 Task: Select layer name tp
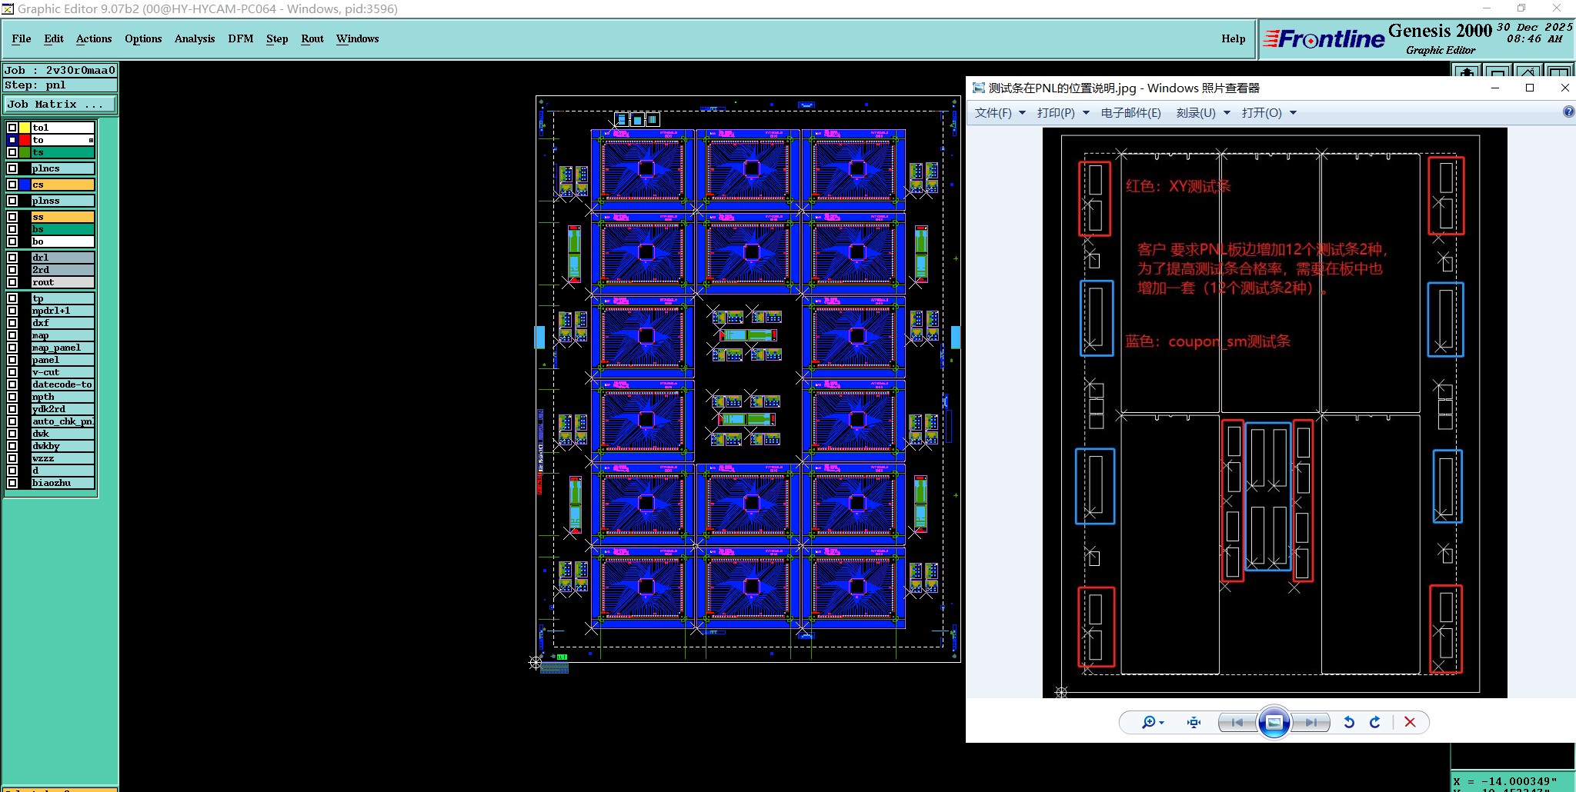[62, 298]
